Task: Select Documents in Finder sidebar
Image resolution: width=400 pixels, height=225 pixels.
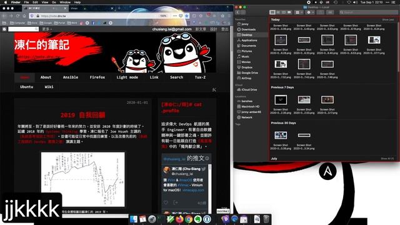Action: pos(249,46)
